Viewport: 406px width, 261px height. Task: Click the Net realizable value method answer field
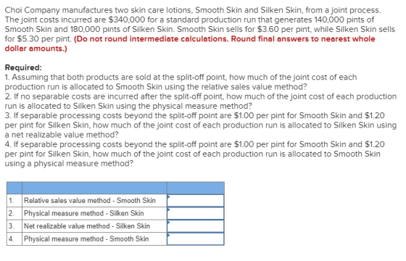tap(196, 226)
